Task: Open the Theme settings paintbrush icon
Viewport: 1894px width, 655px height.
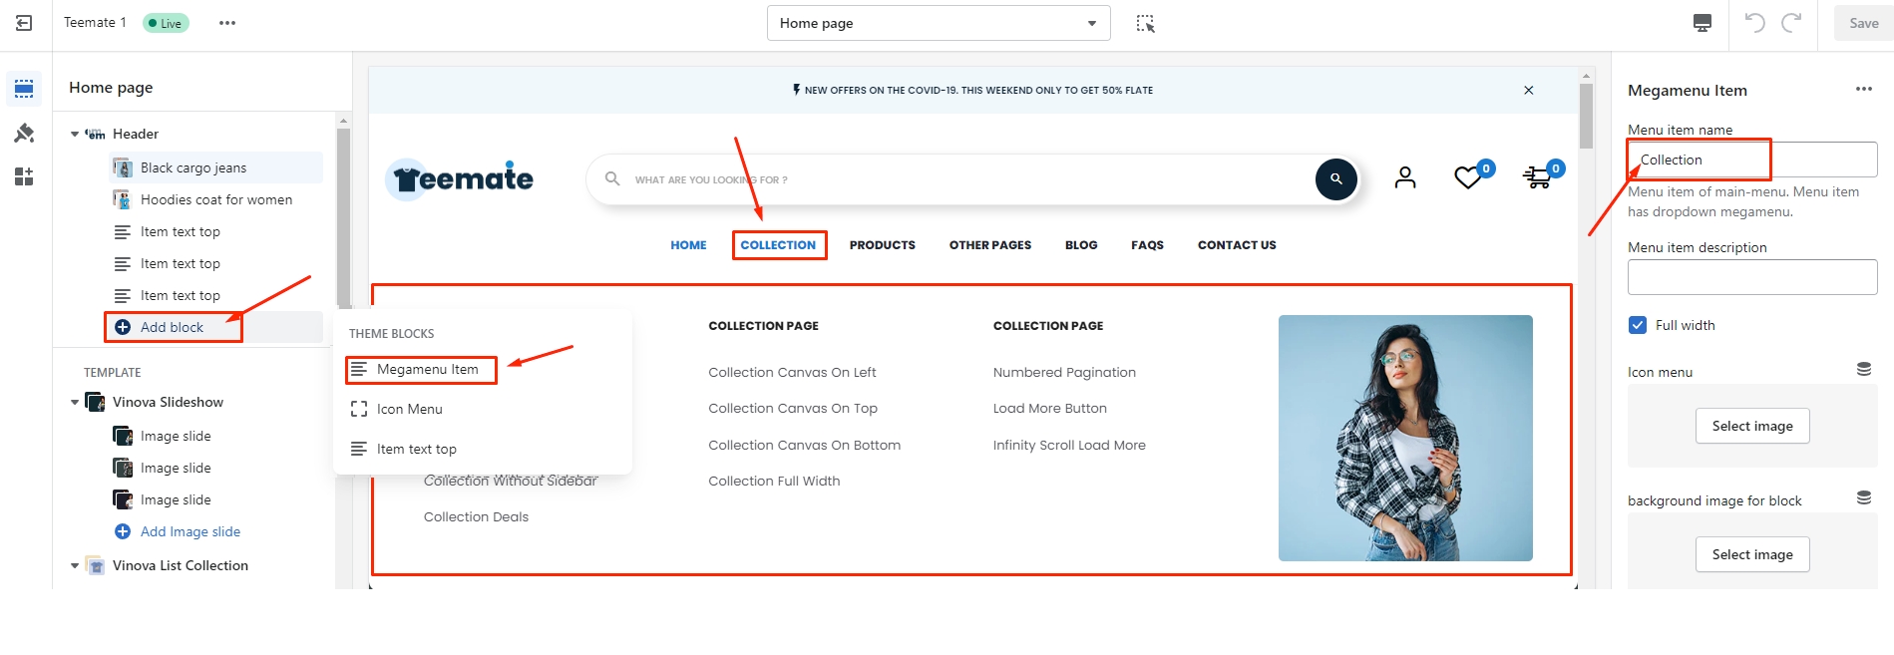Action: coord(24,133)
